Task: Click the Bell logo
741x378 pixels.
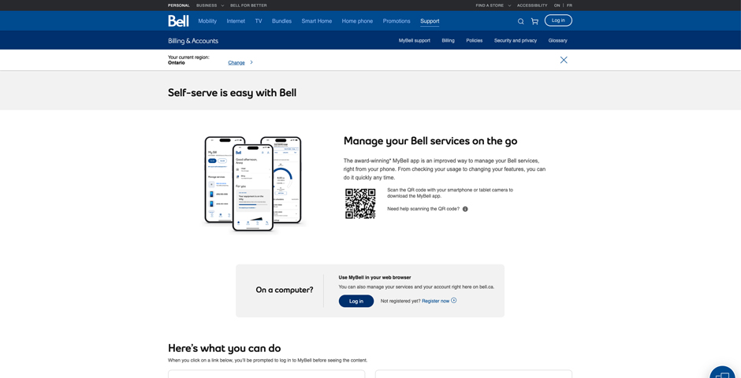Action: point(178,20)
